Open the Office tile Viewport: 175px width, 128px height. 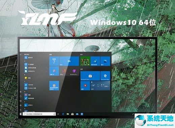tap(64, 71)
